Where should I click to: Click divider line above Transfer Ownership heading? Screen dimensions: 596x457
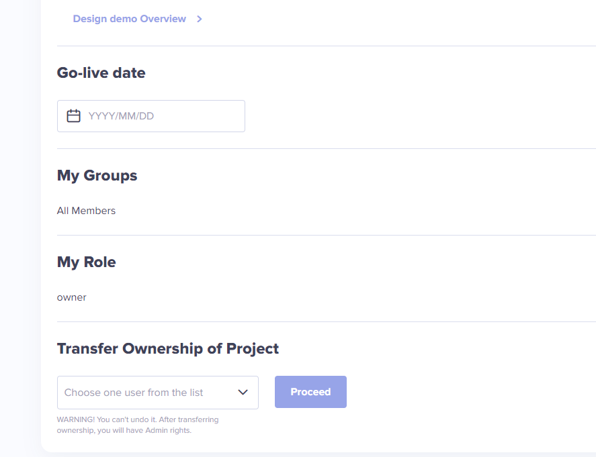click(327, 322)
